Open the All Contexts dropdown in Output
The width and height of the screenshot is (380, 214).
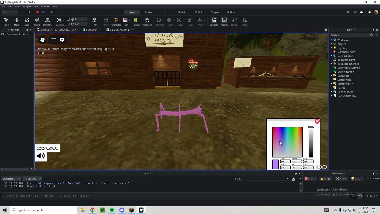[32, 179]
